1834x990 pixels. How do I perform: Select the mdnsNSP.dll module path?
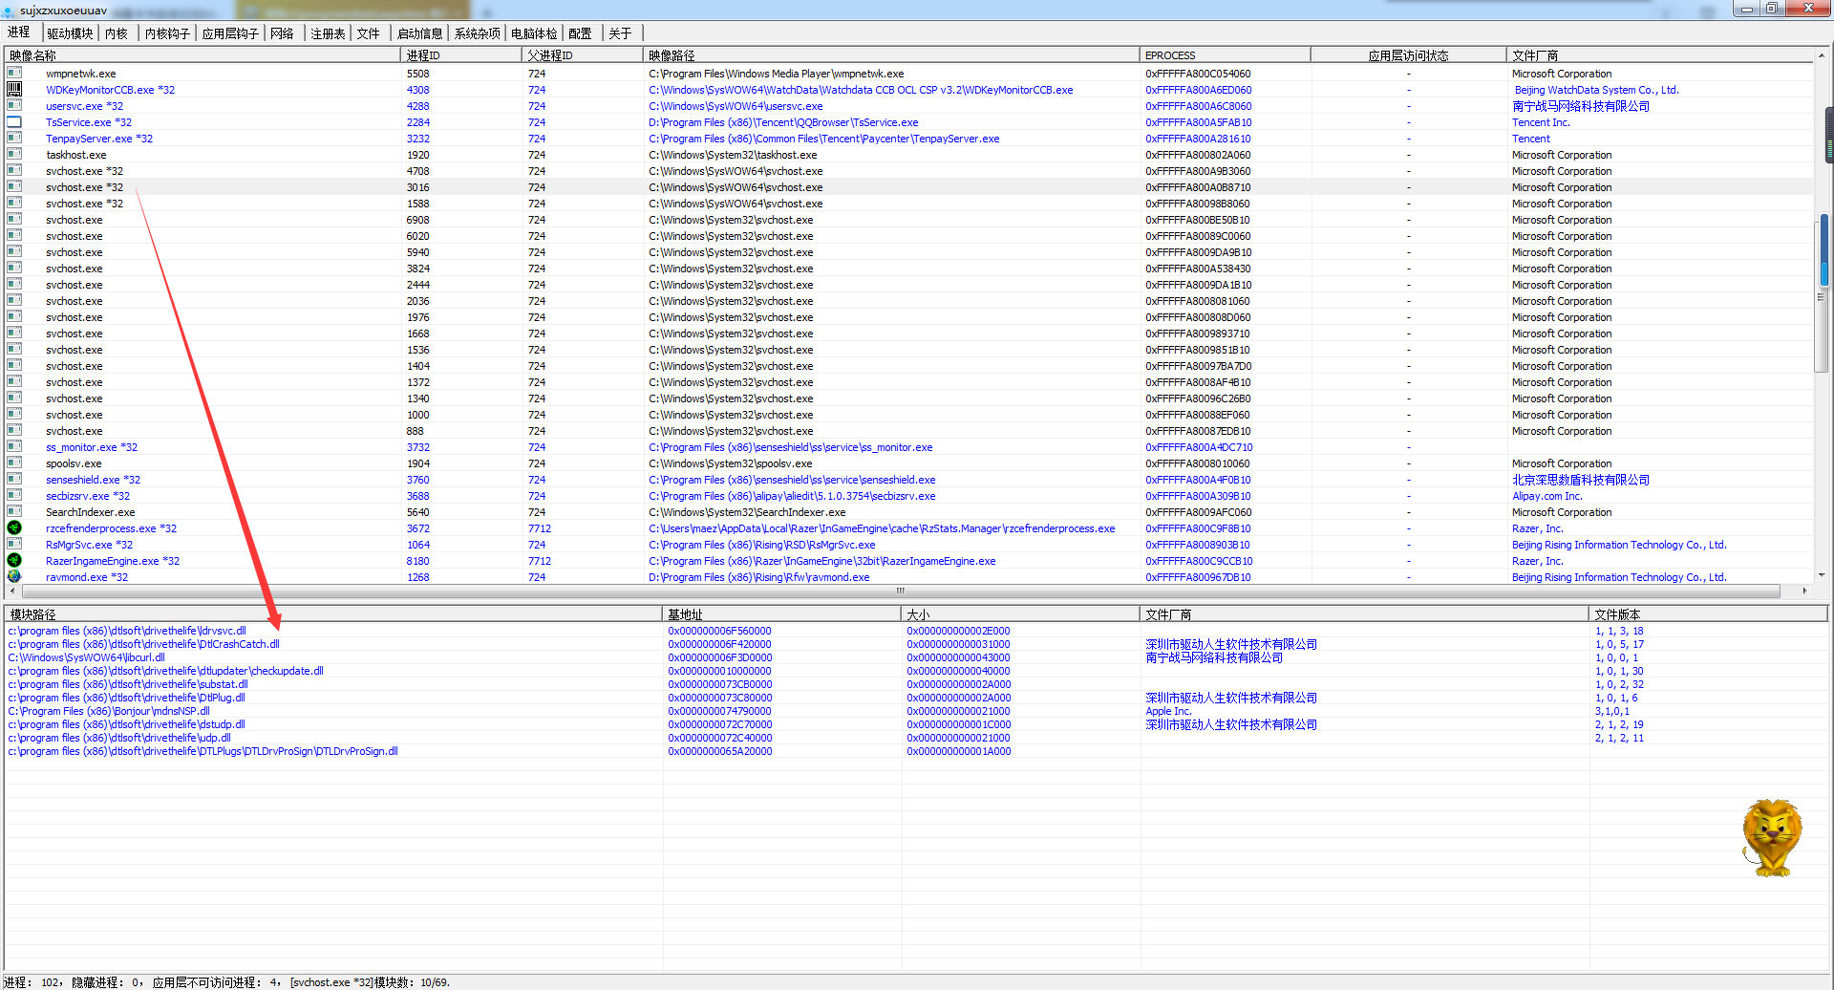tap(109, 711)
